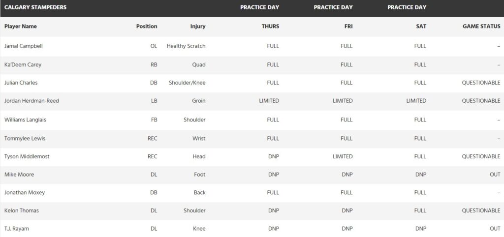The width and height of the screenshot is (504, 237).
Task: Click the Position column header
Action: (147, 27)
